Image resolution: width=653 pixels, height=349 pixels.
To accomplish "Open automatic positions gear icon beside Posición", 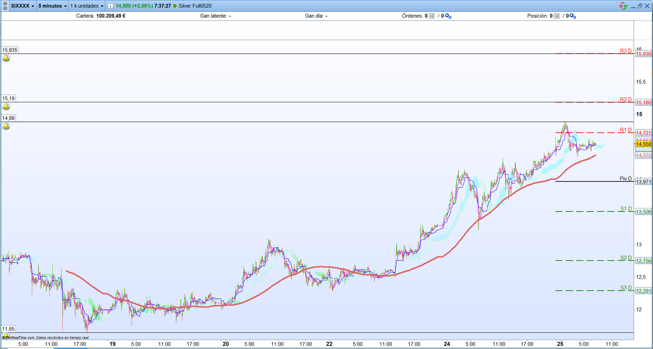I will [572, 16].
